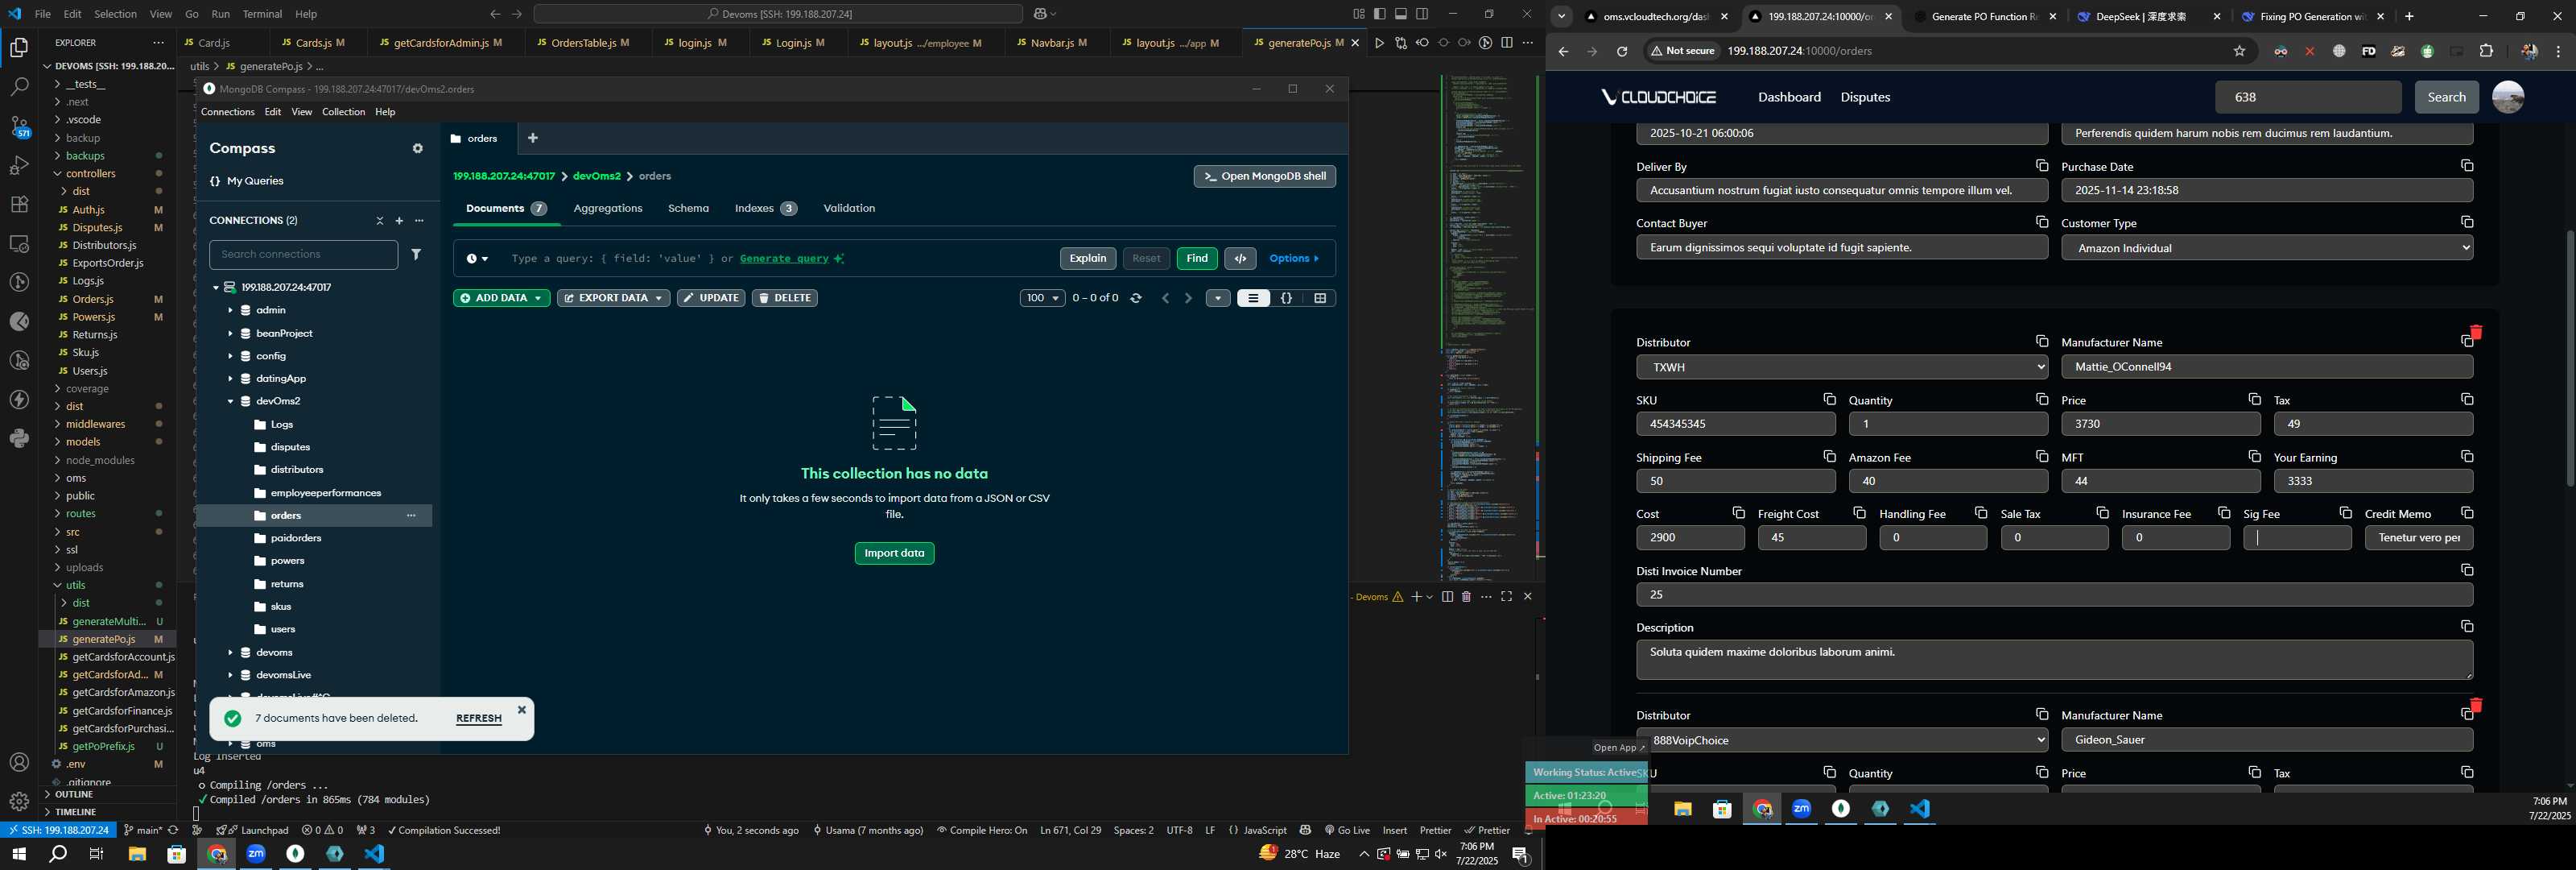Click the export query to language code button
This screenshot has height=870, width=2576.
pyautogui.click(x=1240, y=259)
